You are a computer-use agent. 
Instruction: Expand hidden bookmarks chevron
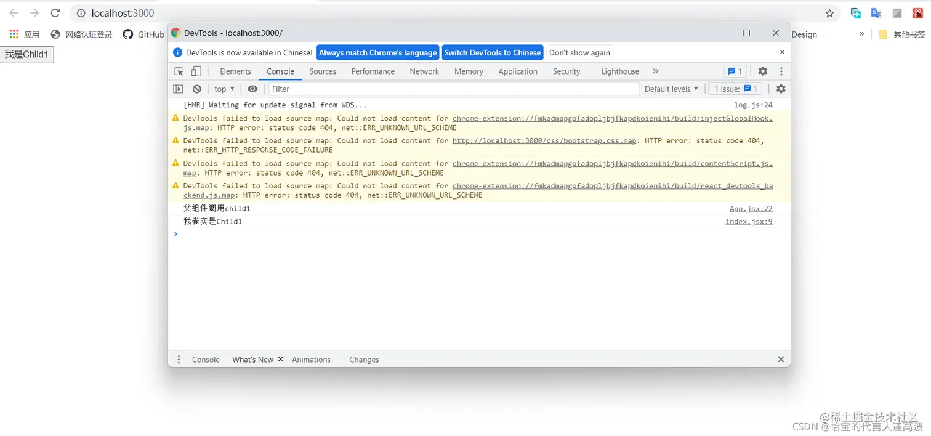(862, 34)
